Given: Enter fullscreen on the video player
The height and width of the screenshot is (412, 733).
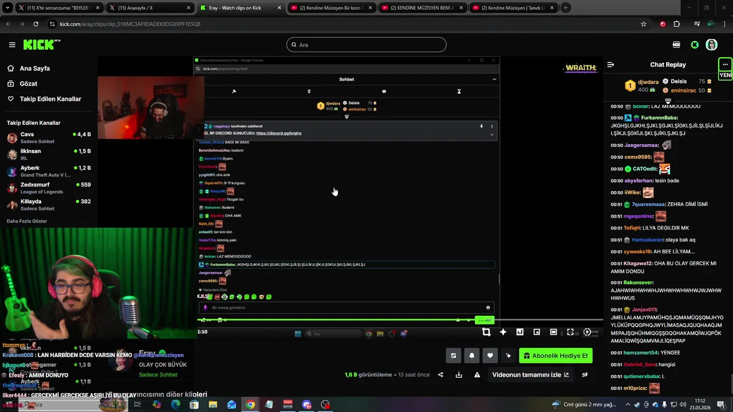Looking at the screenshot, I should click(570, 332).
